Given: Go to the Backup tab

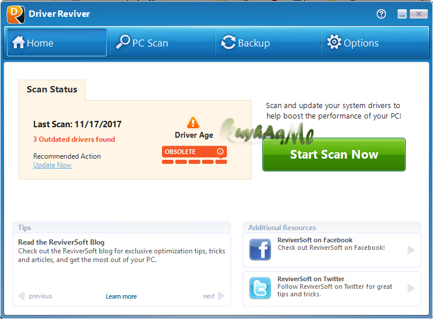Looking at the screenshot, I should 268,42.
